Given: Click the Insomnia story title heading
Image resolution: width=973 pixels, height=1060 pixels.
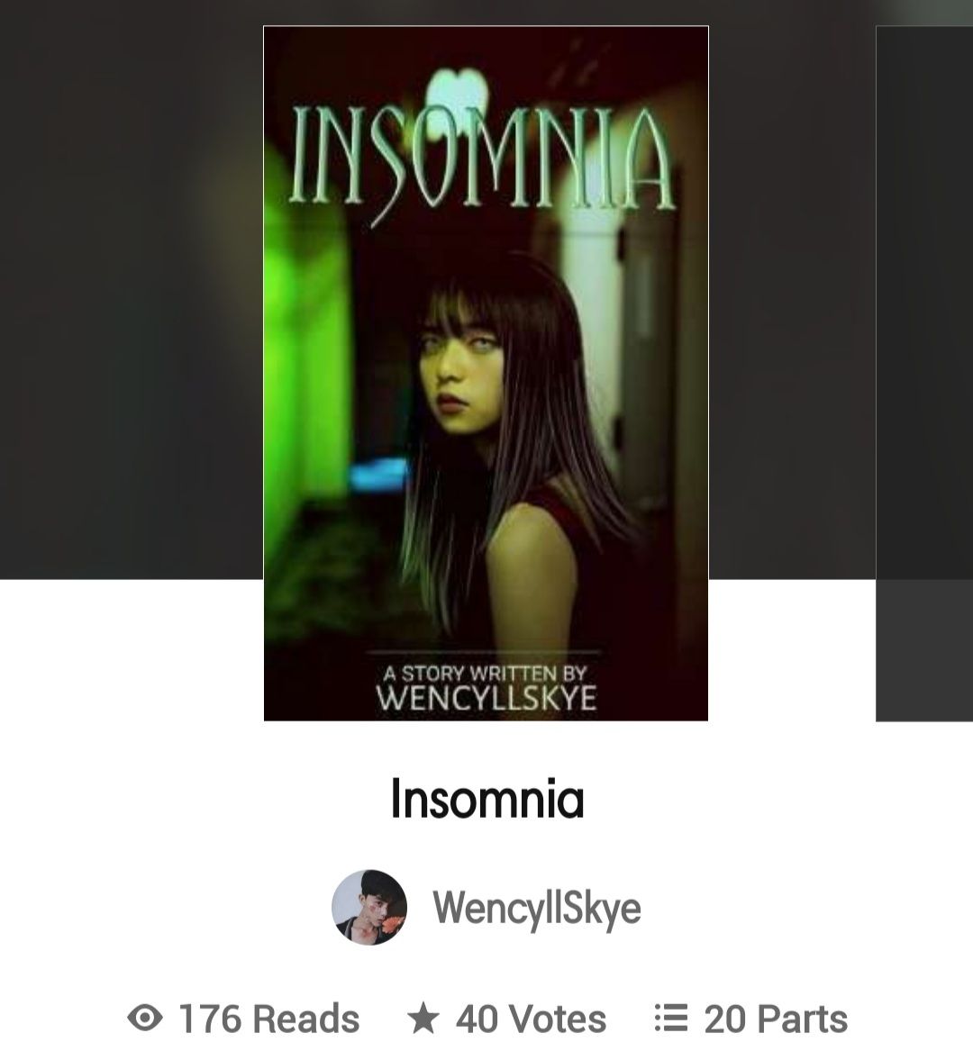Looking at the screenshot, I should (487, 799).
